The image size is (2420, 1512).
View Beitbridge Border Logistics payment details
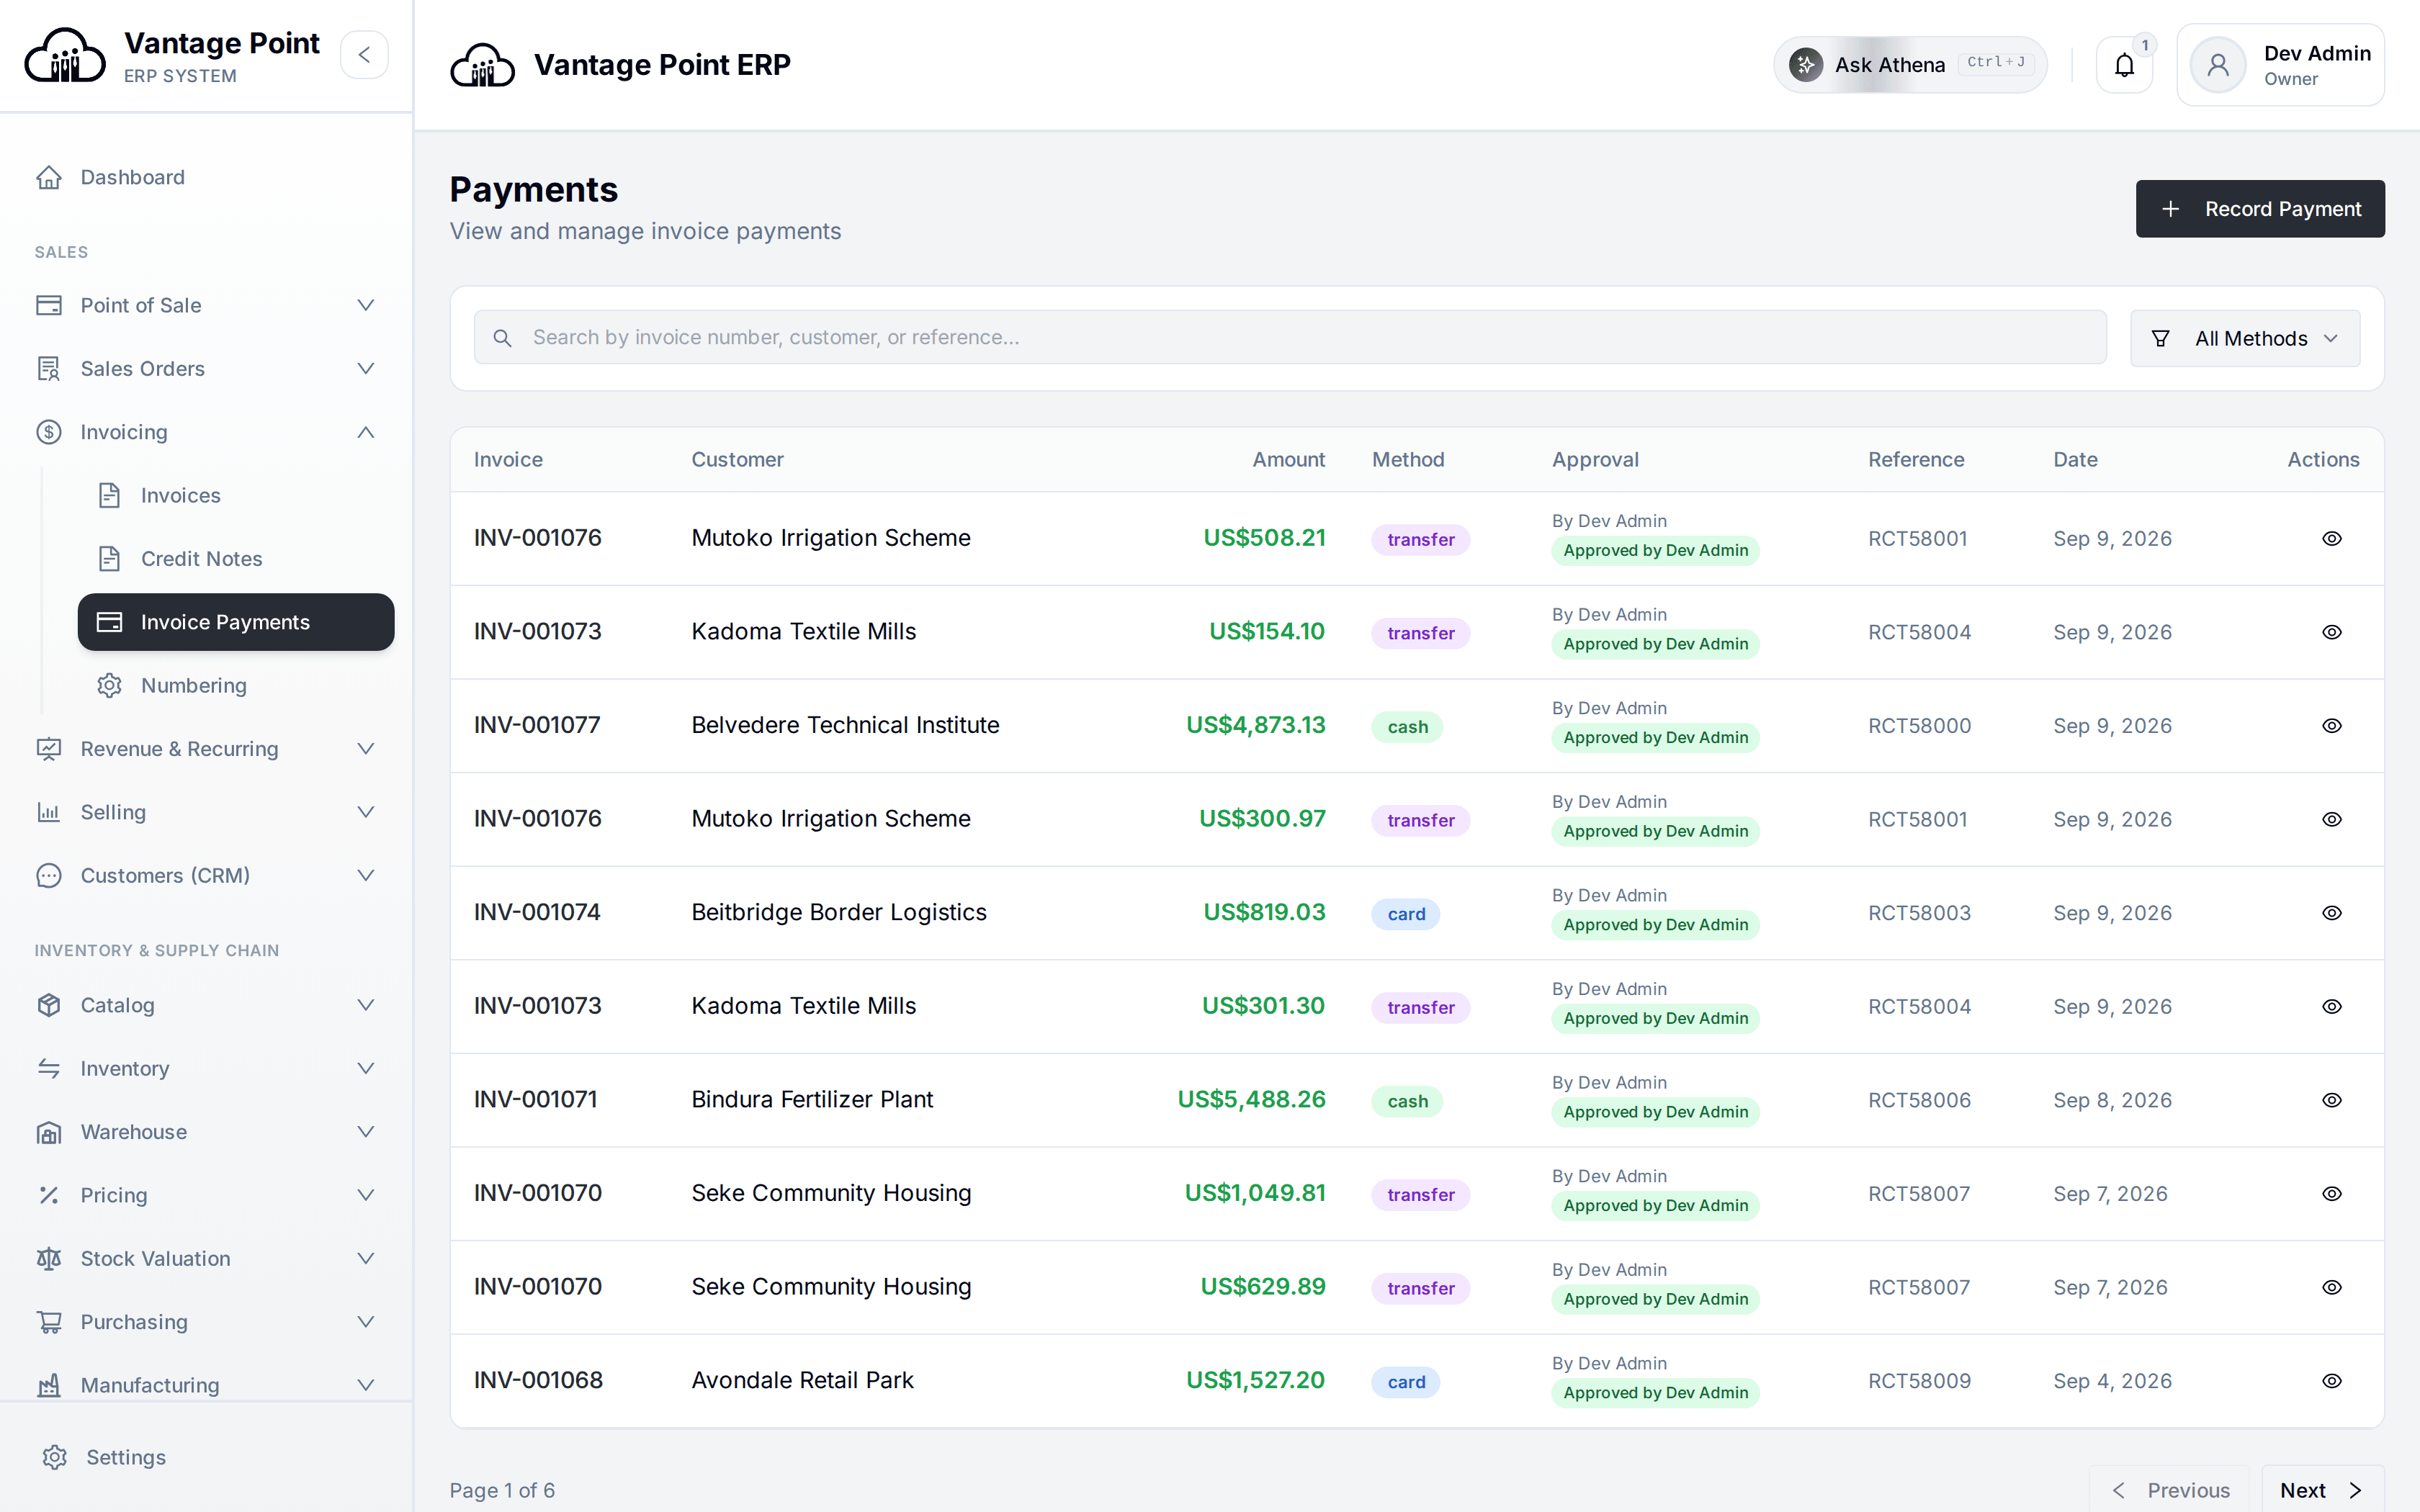pyautogui.click(x=2331, y=912)
